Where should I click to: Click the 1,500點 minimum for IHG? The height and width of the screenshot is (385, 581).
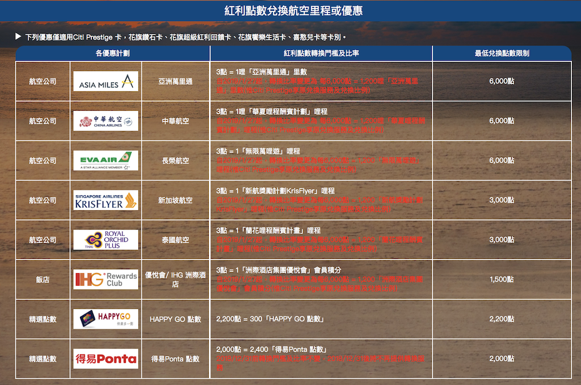click(x=502, y=279)
